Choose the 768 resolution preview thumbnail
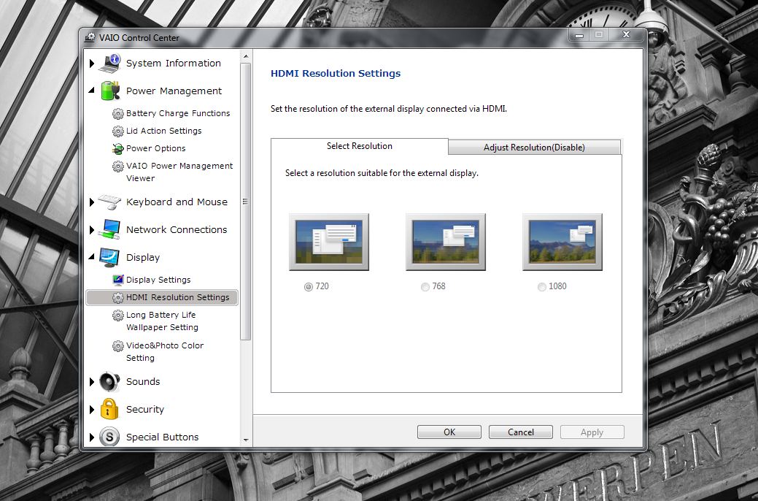The image size is (758, 501). tap(446, 242)
